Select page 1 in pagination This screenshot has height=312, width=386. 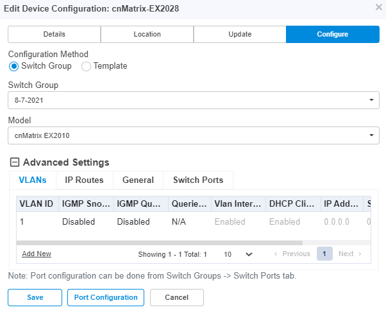[324, 254]
